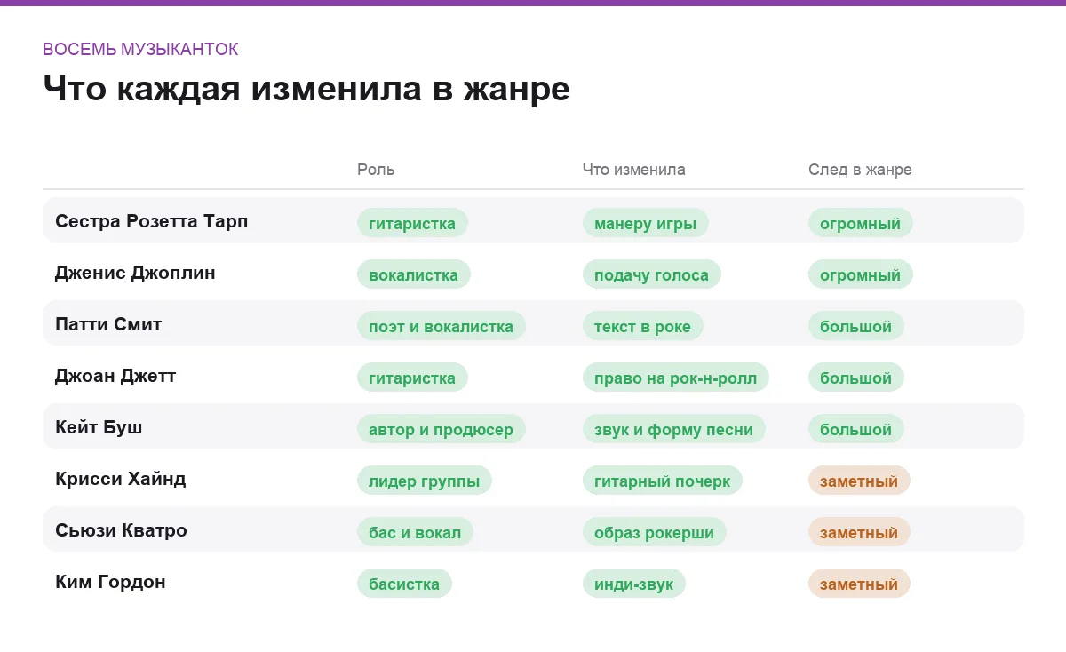Screen dimensions: 1066x652
Task: Click the 'инди-звук' tag
Action: click(634, 584)
